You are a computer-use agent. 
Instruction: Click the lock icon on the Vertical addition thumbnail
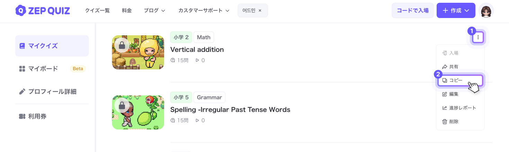tap(122, 45)
